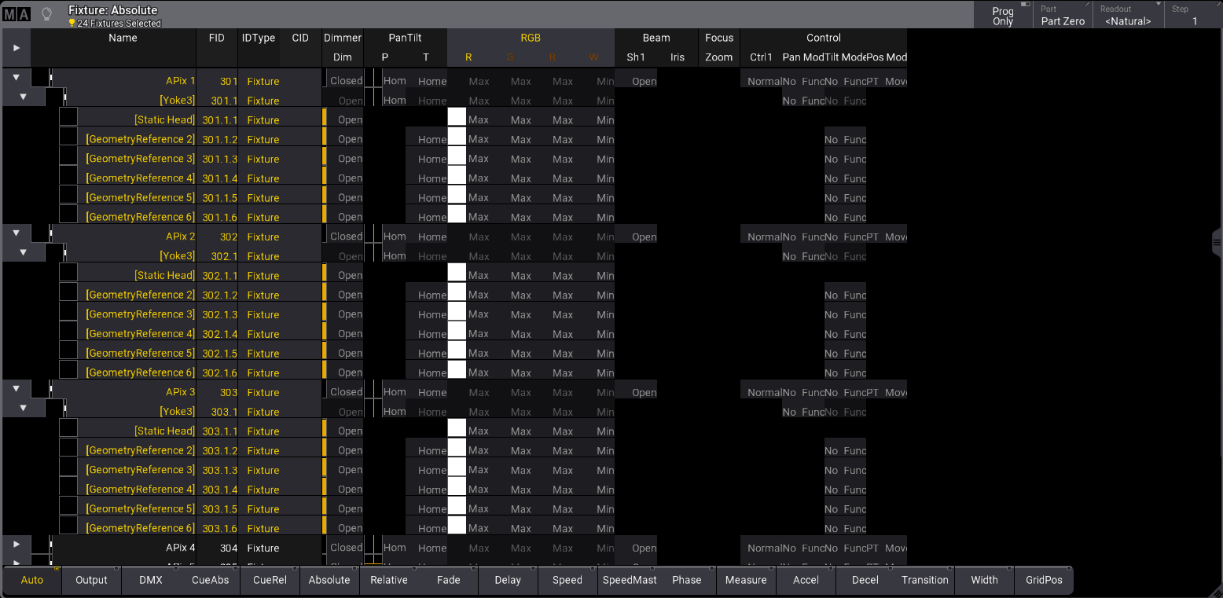The width and height of the screenshot is (1223, 598).
Task: Select the Fade layer tab
Action: (x=449, y=580)
